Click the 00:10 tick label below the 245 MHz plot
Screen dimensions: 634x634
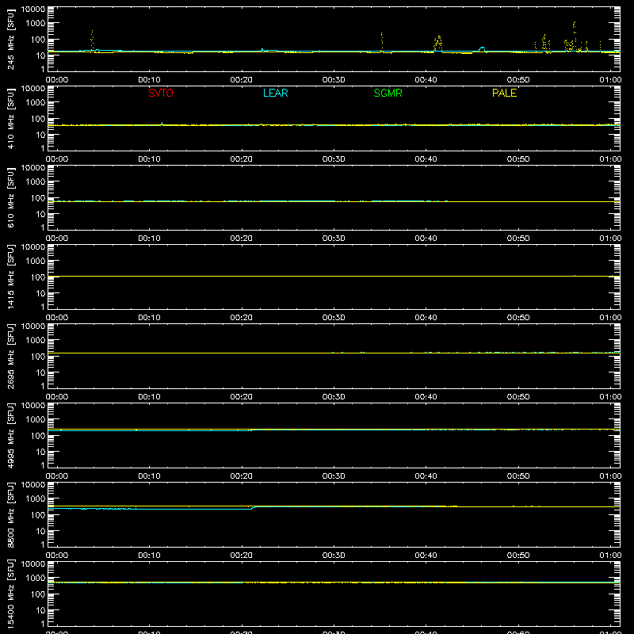pyautogui.click(x=149, y=80)
